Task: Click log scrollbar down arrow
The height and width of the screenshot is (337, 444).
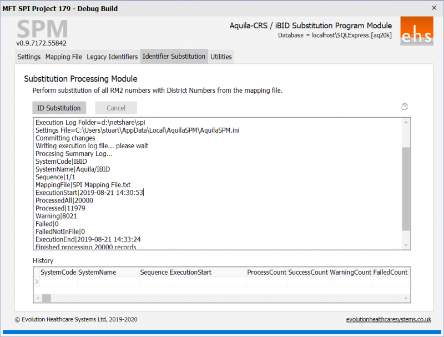Action: pyautogui.click(x=406, y=245)
